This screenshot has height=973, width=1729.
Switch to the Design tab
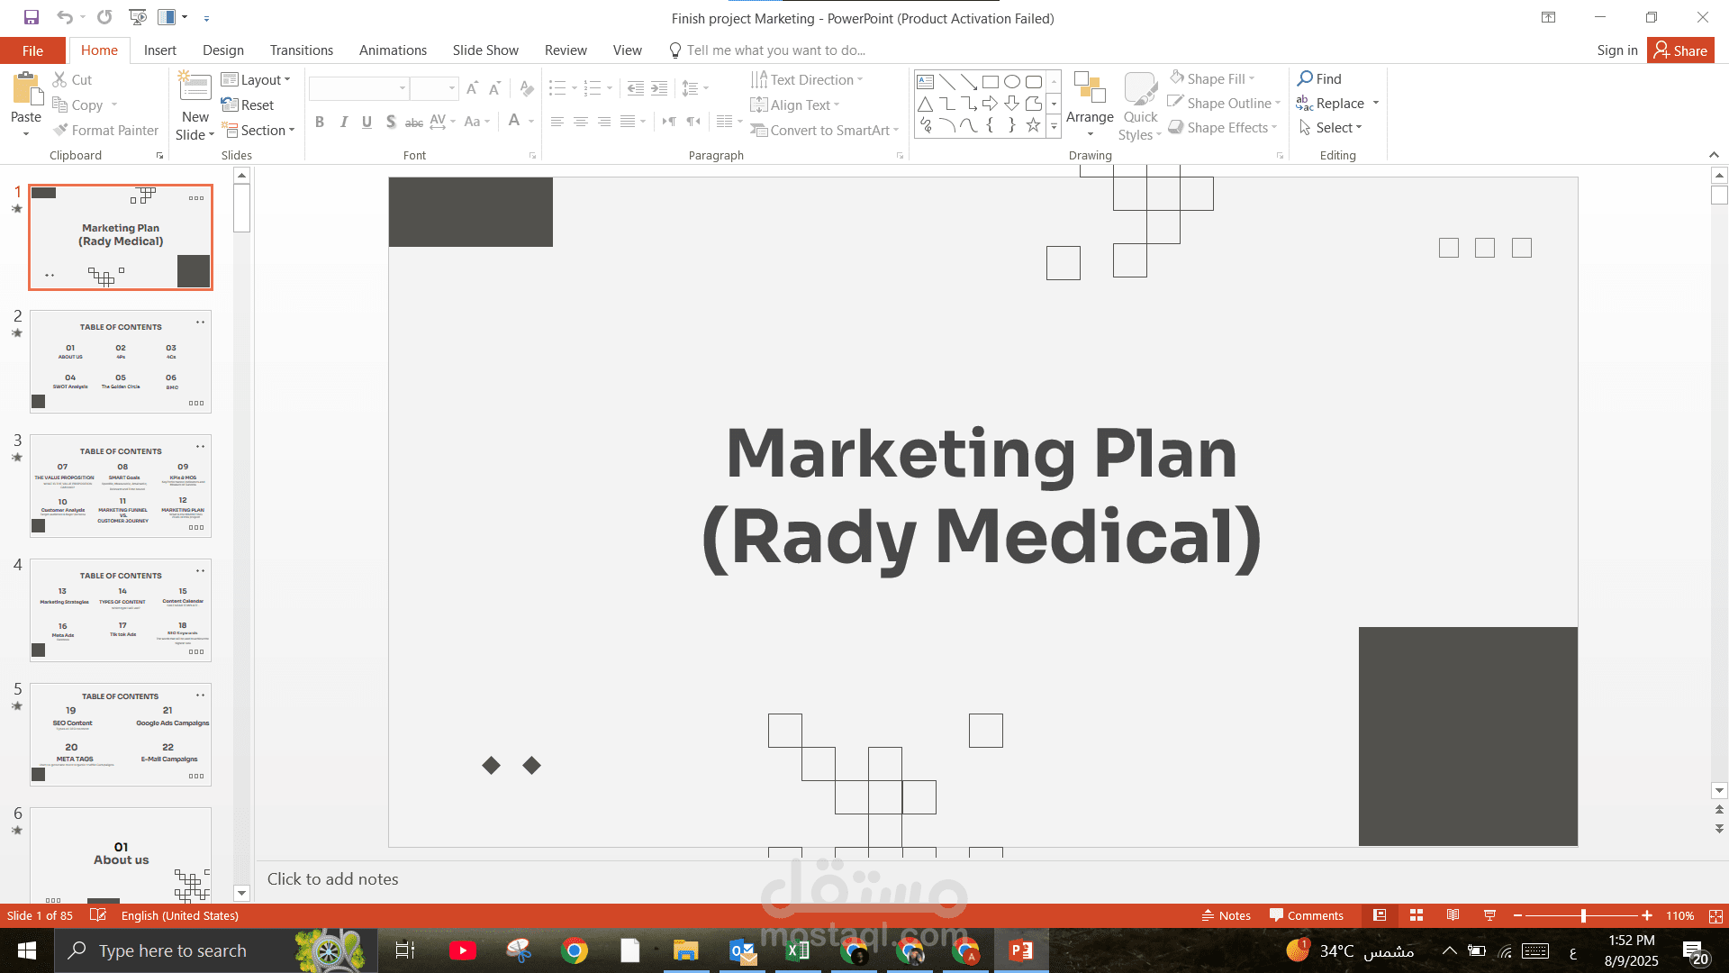[x=223, y=50]
